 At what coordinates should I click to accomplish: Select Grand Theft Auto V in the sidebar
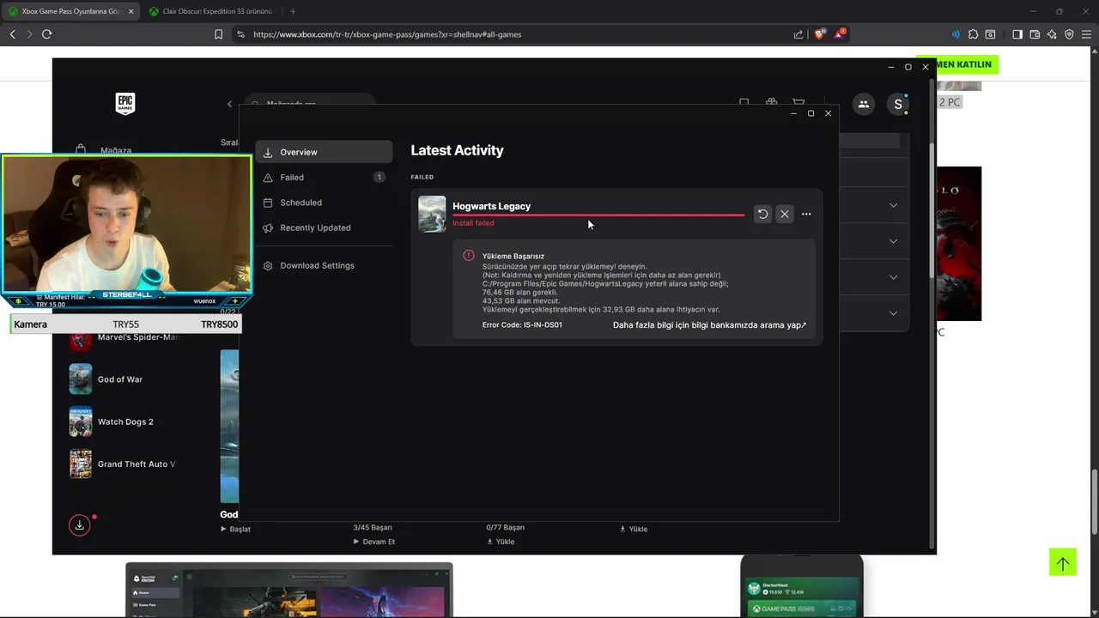pos(137,464)
